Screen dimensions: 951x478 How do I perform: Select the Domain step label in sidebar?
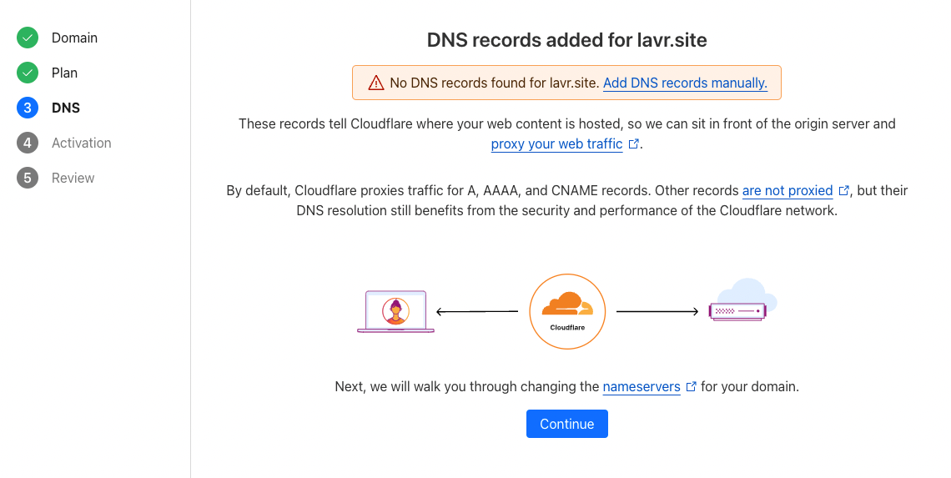[74, 38]
